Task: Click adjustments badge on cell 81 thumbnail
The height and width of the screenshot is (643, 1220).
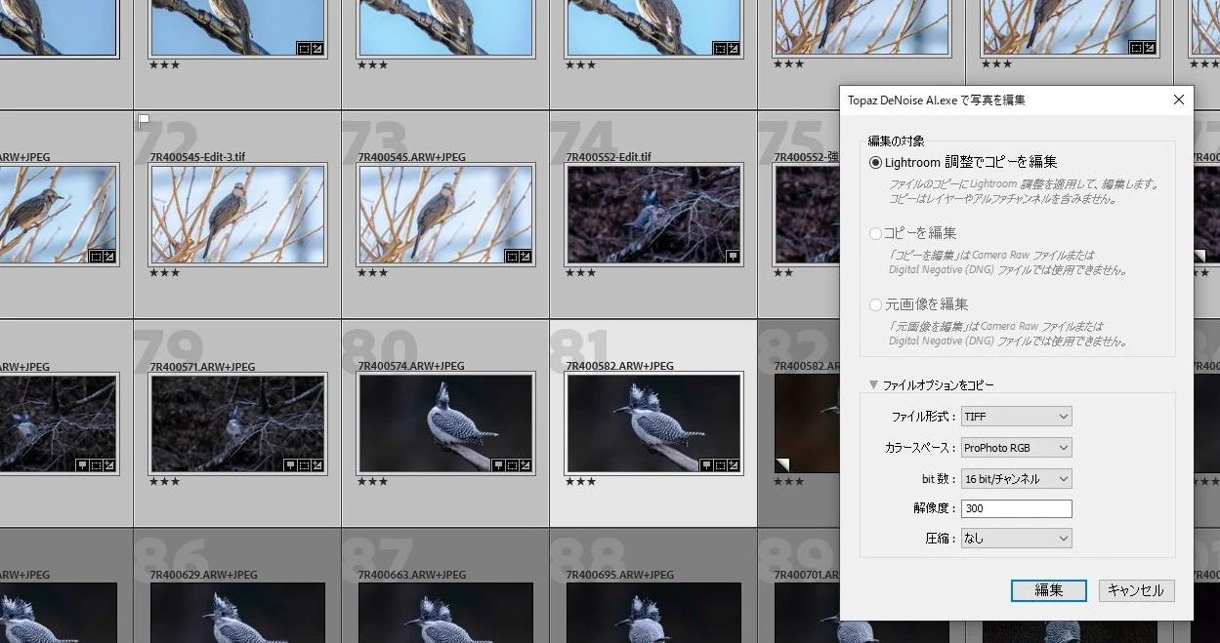Action: [x=734, y=465]
